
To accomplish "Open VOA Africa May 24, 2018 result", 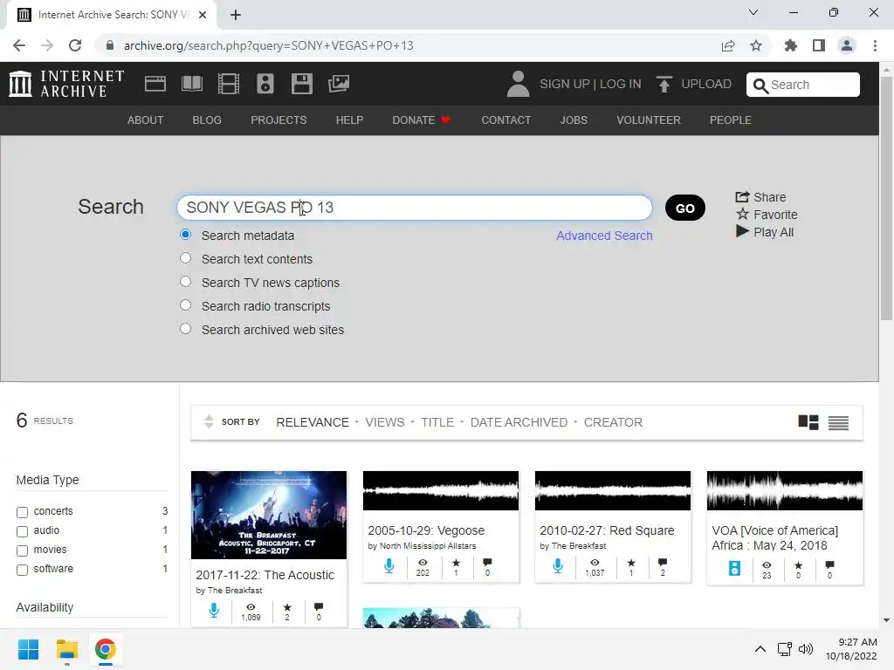I will point(774,537).
